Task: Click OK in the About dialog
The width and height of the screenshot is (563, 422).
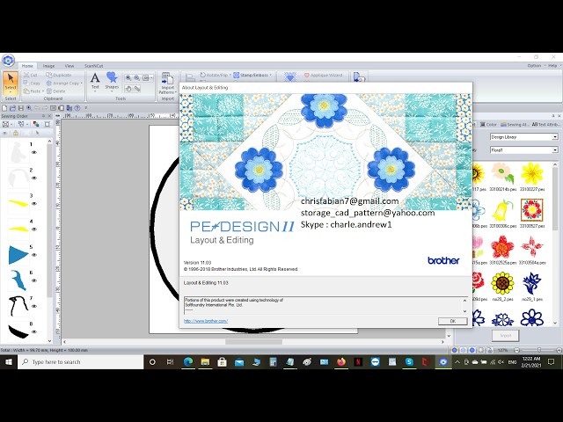Action: [x=453, y=321]
